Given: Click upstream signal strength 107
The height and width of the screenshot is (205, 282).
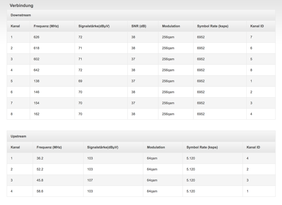Looking at the screenshot, I should click(90, 180).
